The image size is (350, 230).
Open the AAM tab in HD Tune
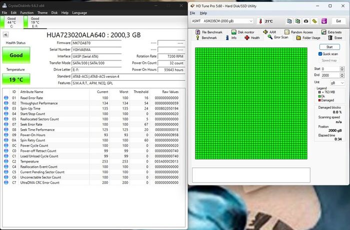[x=269, y=32]
